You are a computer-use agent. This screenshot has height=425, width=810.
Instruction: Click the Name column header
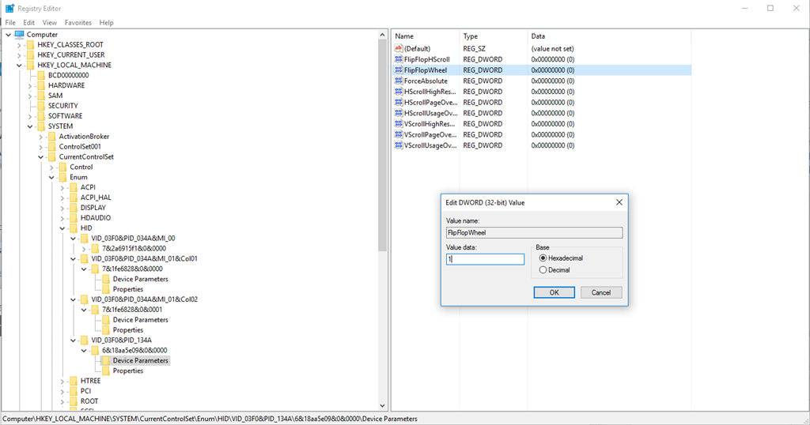point(426,36)
